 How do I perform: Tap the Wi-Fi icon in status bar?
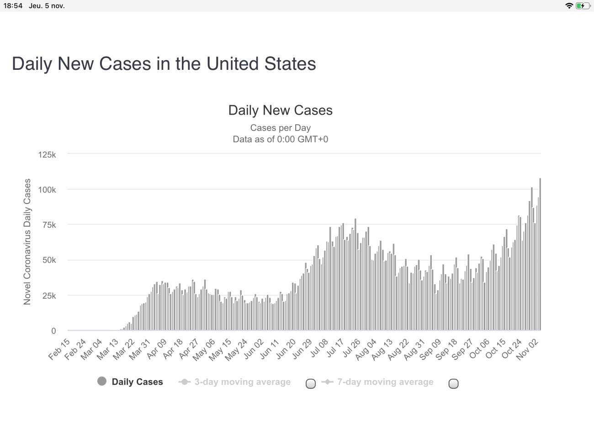point(569,6)
